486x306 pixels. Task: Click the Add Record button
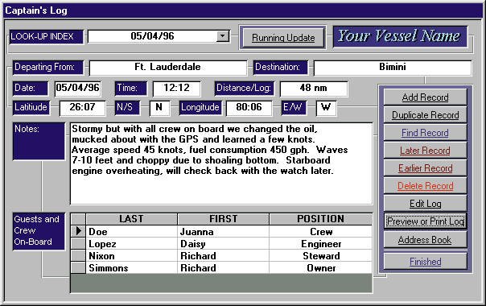pyautogui.click(x=425, y=97)
